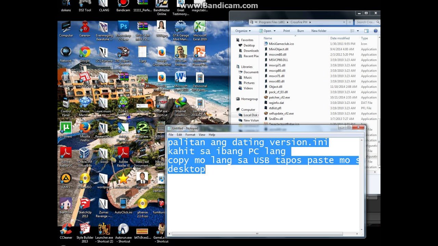Launch Mozilla Firefox desktop icon
Image resolution: width=438 pixels, height=246 pixels.
tap(85, 132)
